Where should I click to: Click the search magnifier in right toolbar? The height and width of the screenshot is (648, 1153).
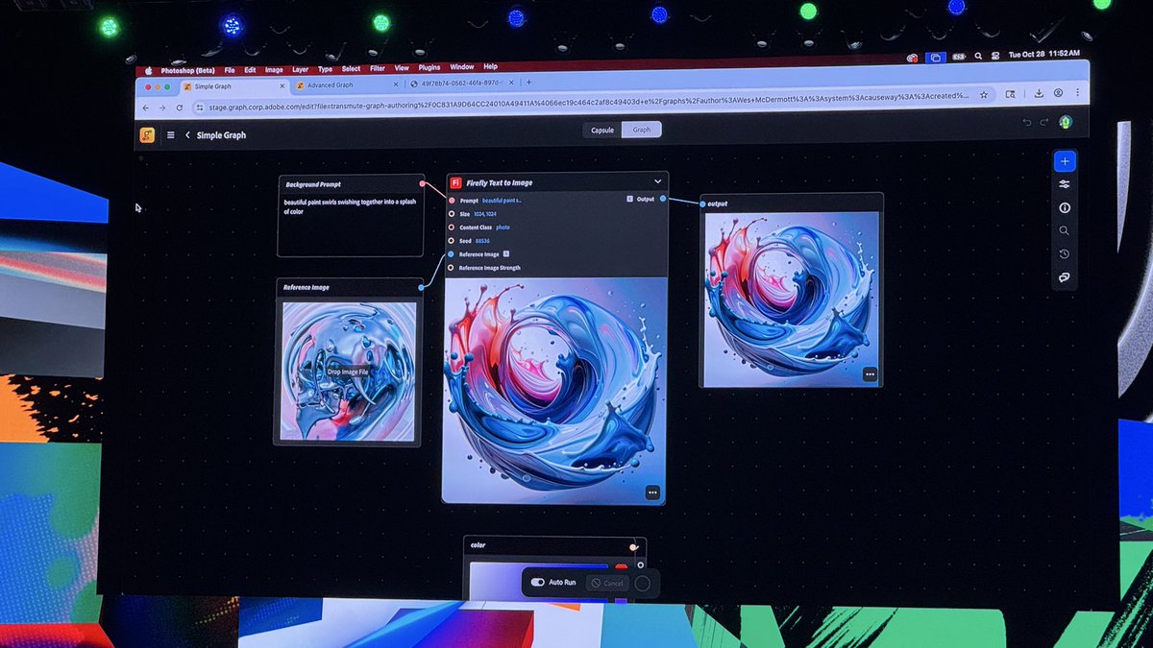point(1064,230)
